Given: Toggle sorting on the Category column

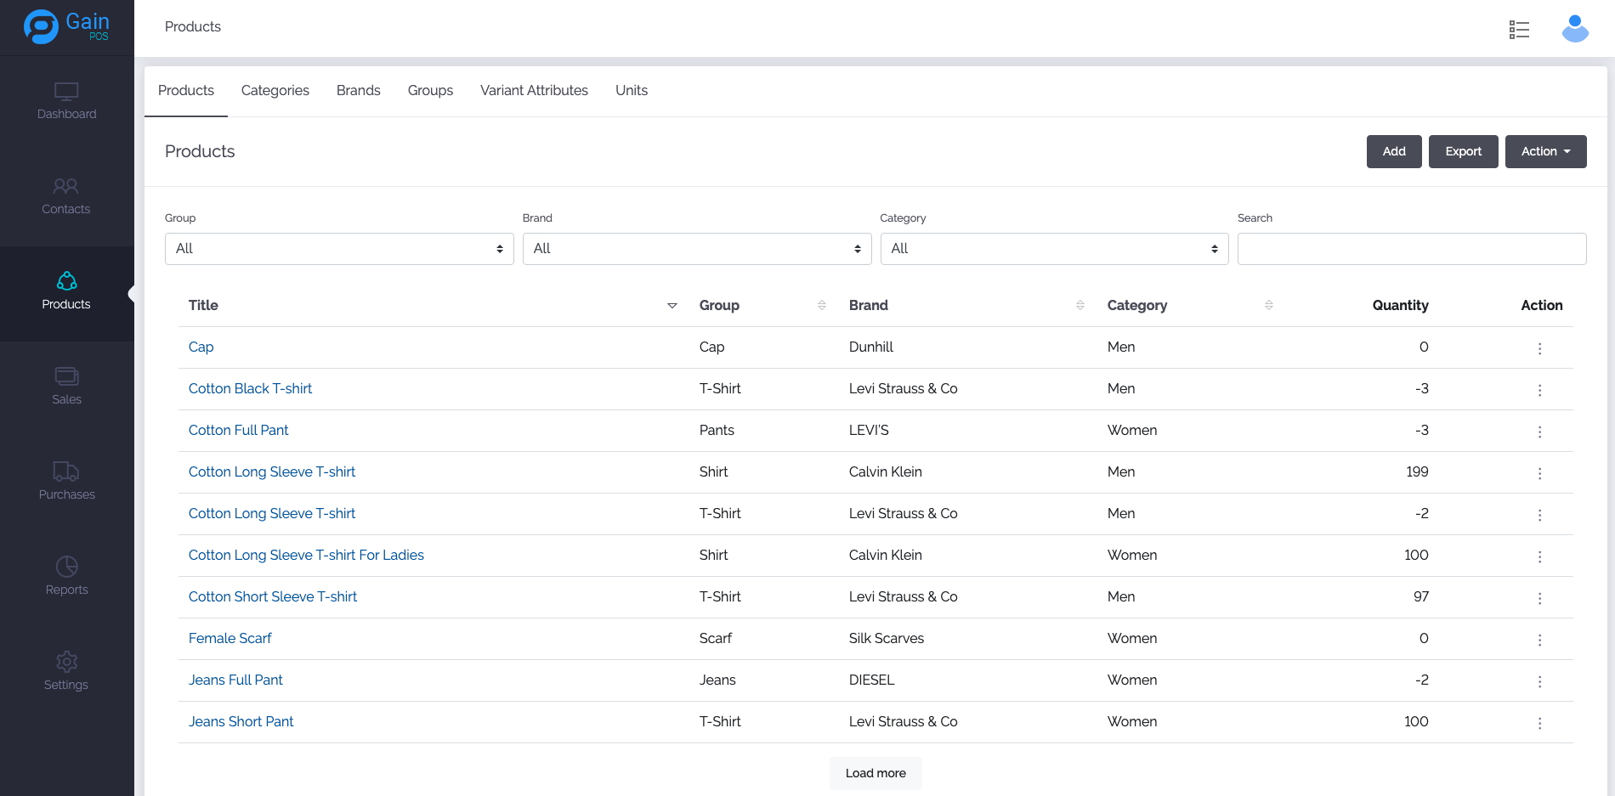Looking at the screenshot, I should coord(1268,306).
